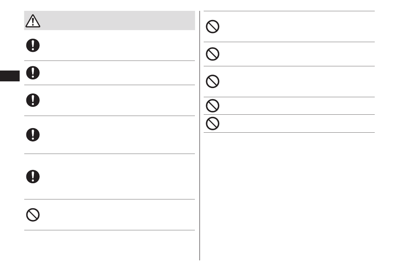Image resolution: width=399 pixels, height=280 pixels.
Task: Click the fourth prohibition icon in right column
Action: tap(212, 106)
